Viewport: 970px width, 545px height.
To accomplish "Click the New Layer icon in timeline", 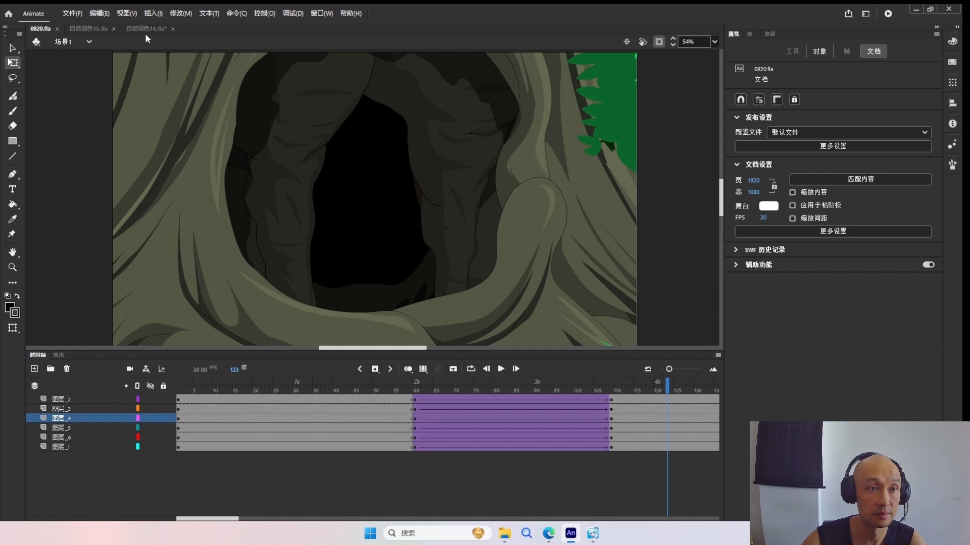I will coord(34,369).
